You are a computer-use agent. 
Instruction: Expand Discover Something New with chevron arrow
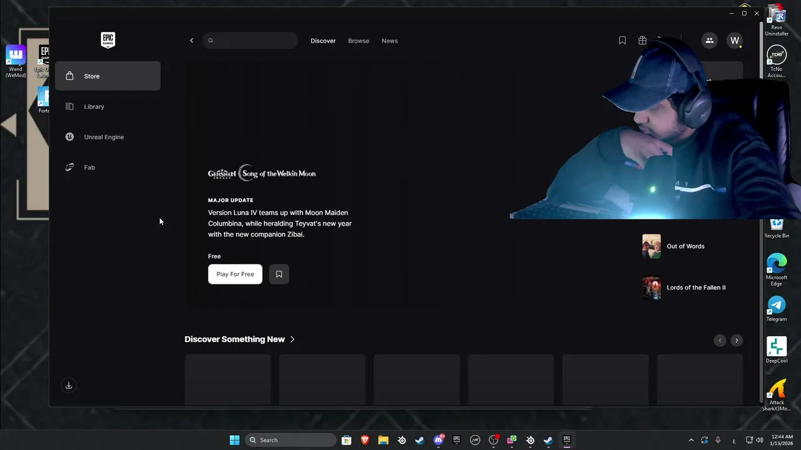tap(292, 339)
